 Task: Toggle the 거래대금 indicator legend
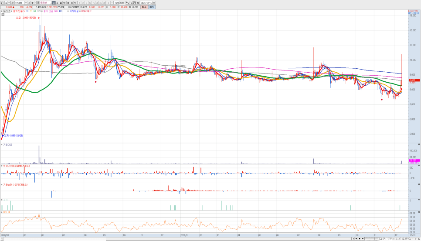click(x=68, y=11)
